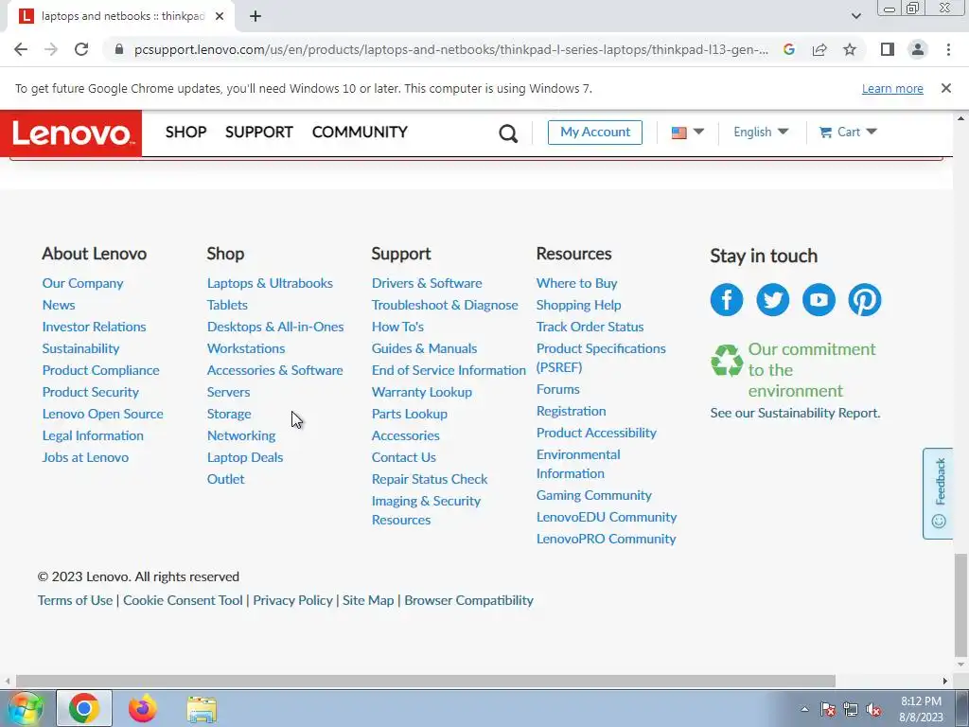Open the Warranty Lookup link
This screenshot has width=969, height=727.
[x=421, y=392]
